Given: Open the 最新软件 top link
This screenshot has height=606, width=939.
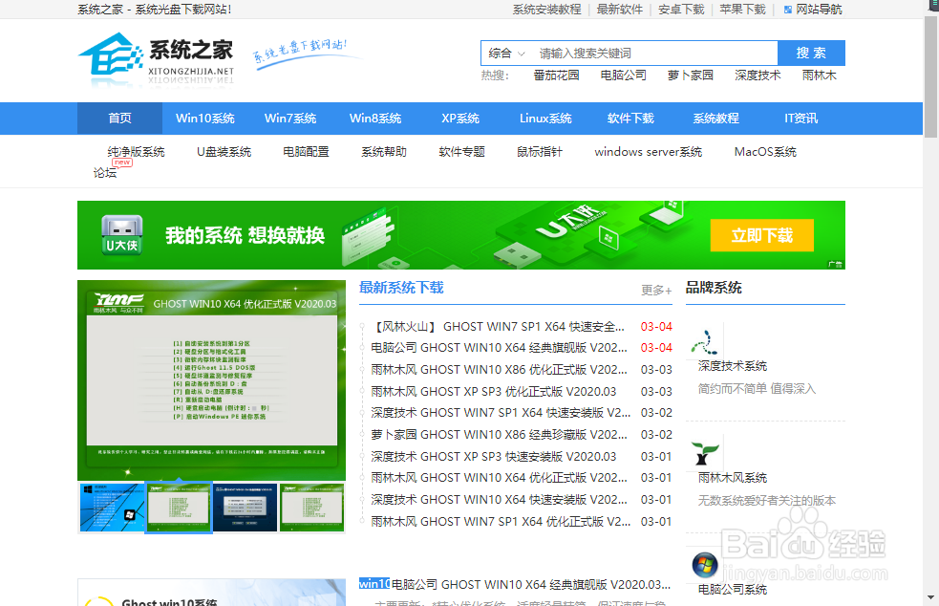Looking at the screenshot, I should (620, 10).
